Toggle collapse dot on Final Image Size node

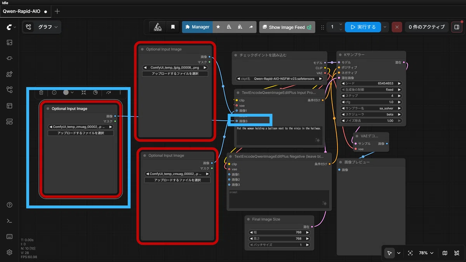pos(249,219)
